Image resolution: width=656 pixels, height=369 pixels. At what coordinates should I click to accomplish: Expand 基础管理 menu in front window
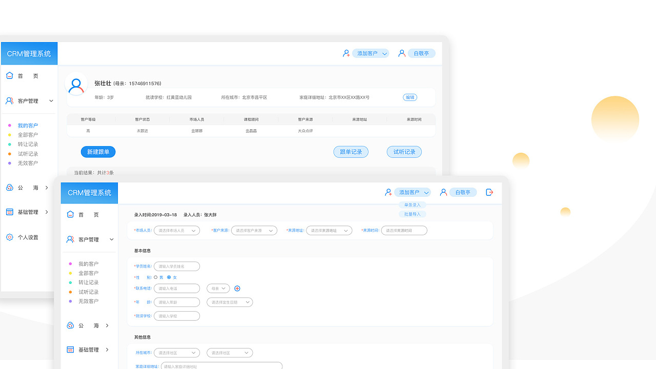[x=107, y=350]
